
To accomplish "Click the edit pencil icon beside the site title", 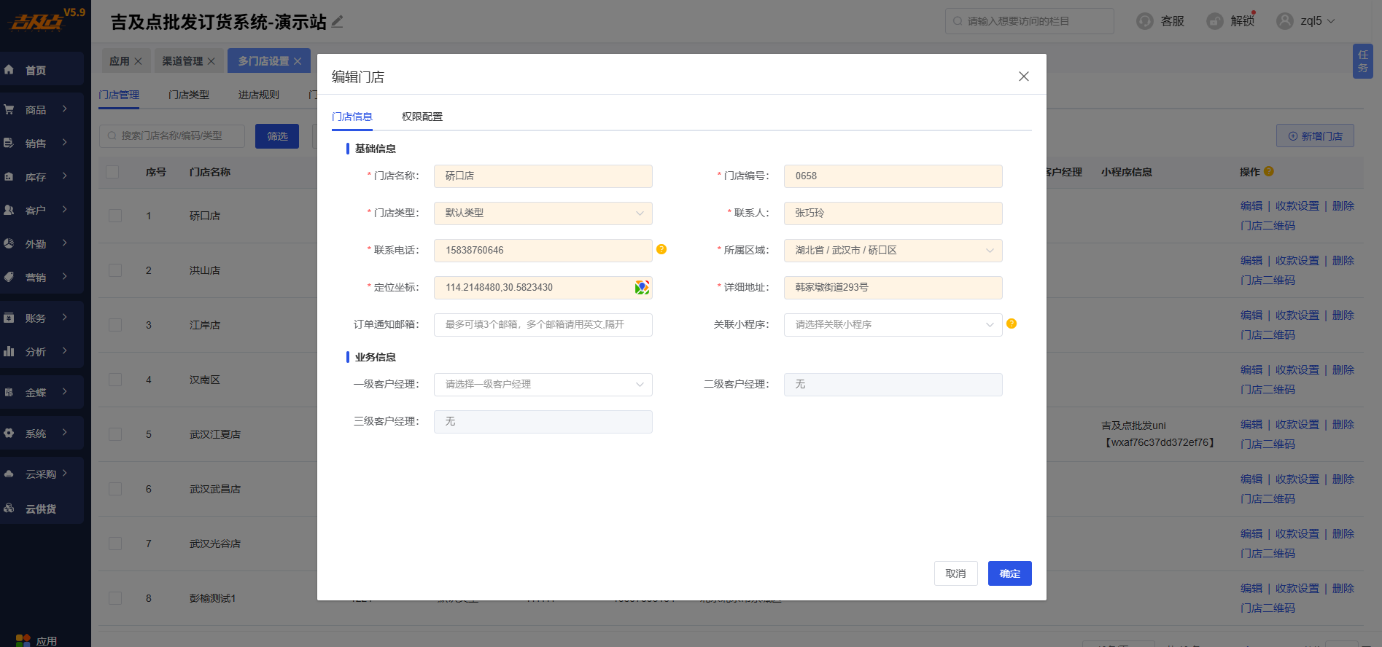I will 337,22.
